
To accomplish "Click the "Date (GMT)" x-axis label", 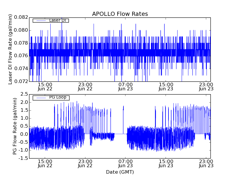I will (120, 172).
